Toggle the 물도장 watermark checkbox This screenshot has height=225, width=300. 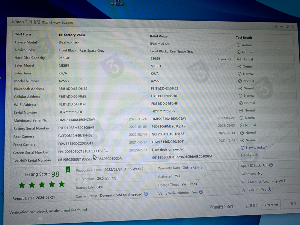click(246, 206)
